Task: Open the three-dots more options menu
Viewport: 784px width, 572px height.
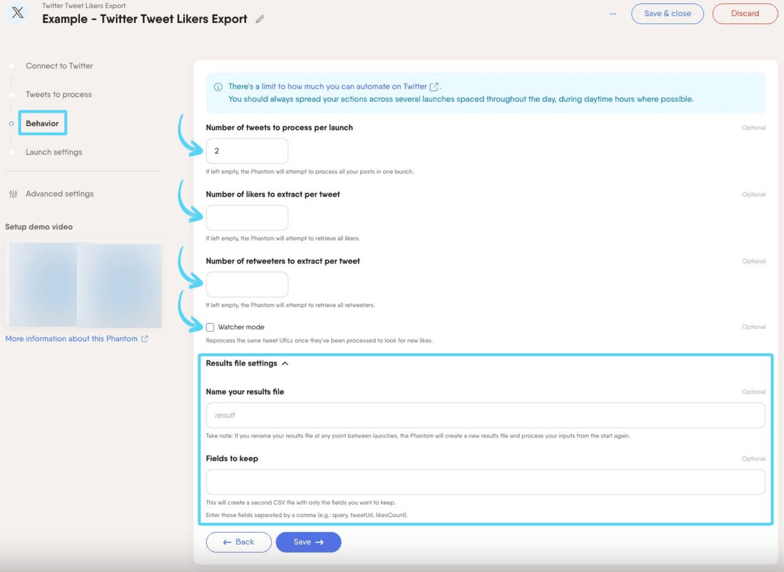Action: point(613,14)
